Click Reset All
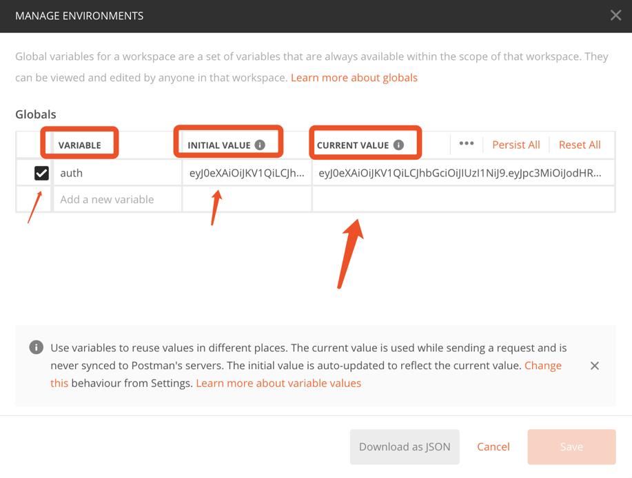632x478 pixels. [x=579, y=144]
